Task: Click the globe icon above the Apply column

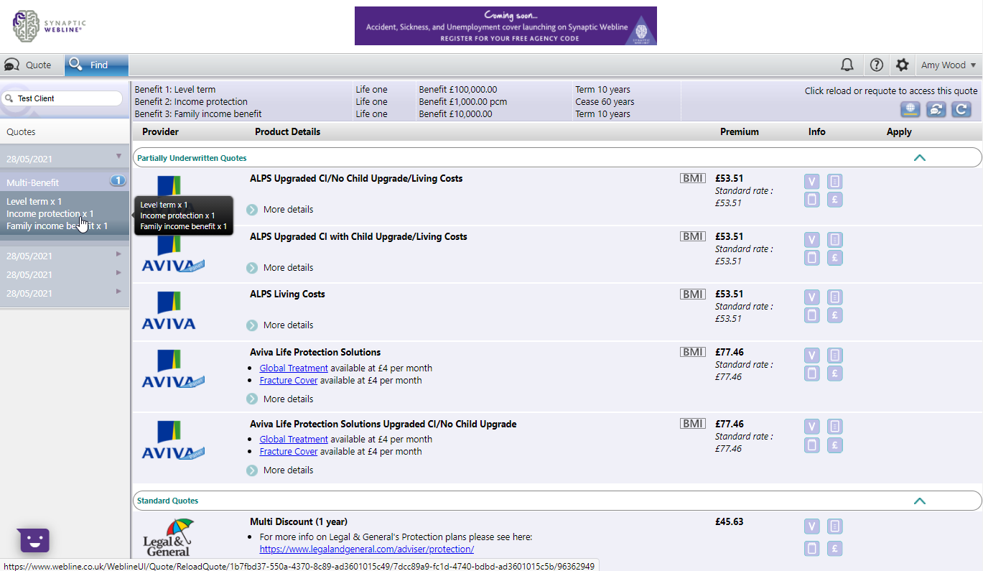Action: click(x=910, y=109)
